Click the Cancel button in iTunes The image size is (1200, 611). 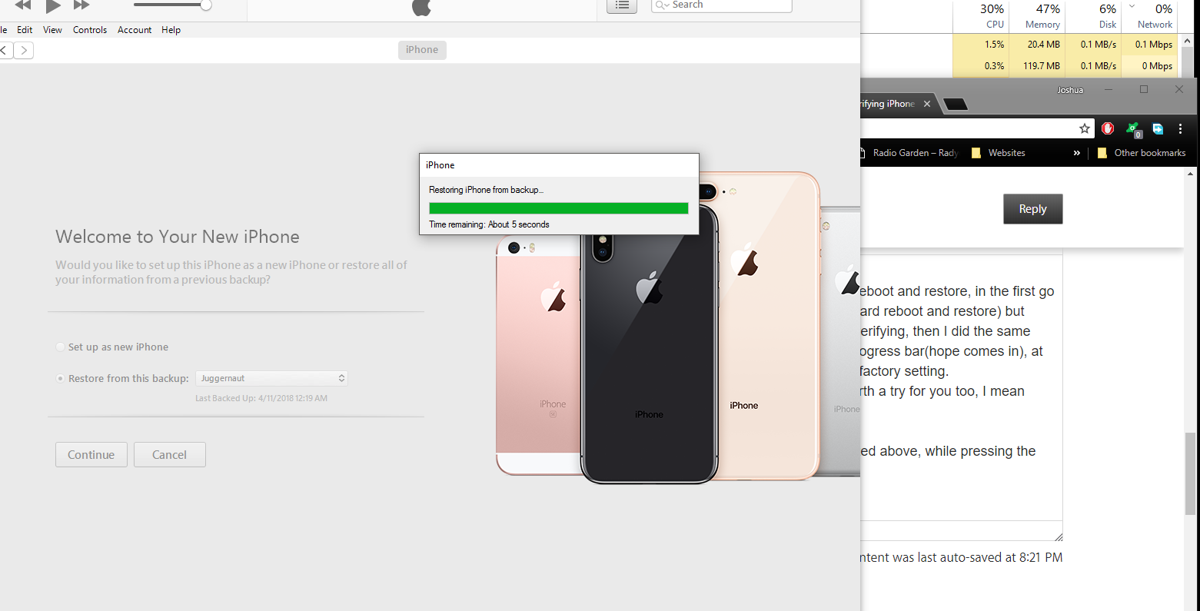[170, 455]
